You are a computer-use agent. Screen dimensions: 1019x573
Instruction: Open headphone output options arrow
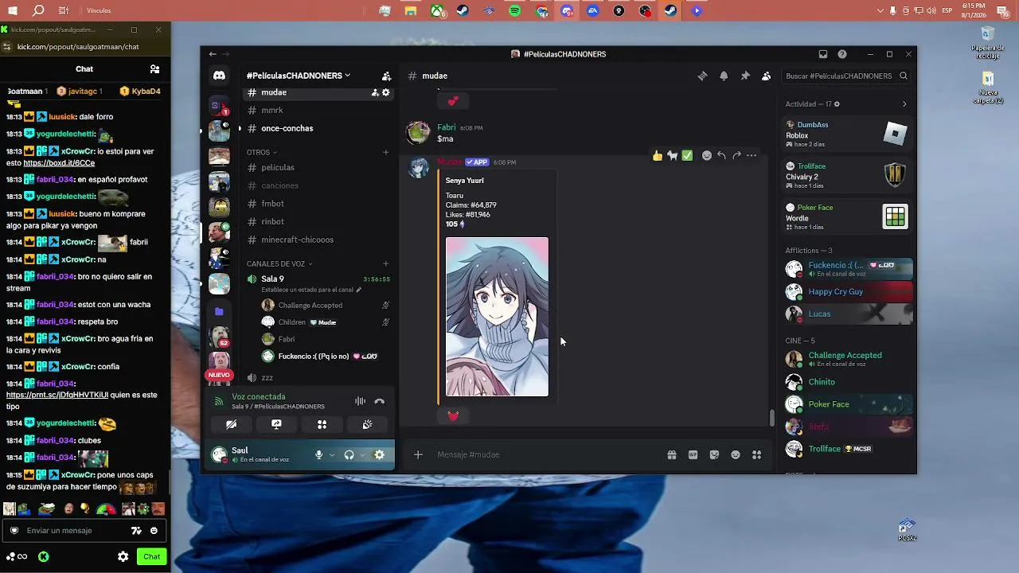point(362,455)
